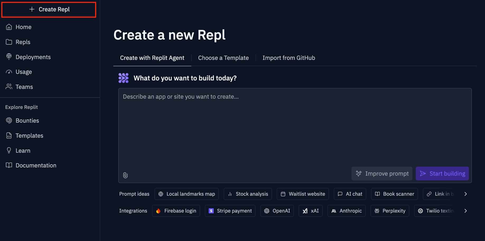
Task: Select the Book scanner prompt idea
Action: tap(394, 194)
